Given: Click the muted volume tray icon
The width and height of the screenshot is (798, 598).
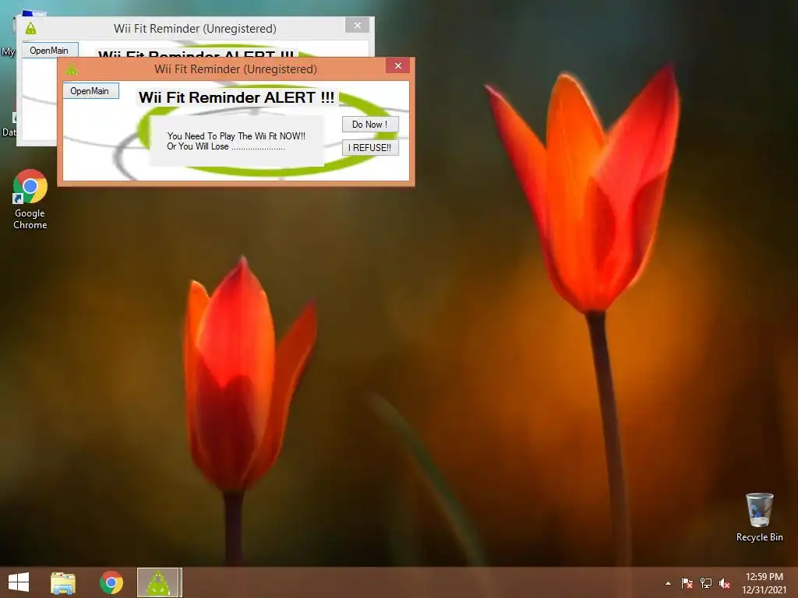Looking at the screenshot, I should click(x=725, y=583).
